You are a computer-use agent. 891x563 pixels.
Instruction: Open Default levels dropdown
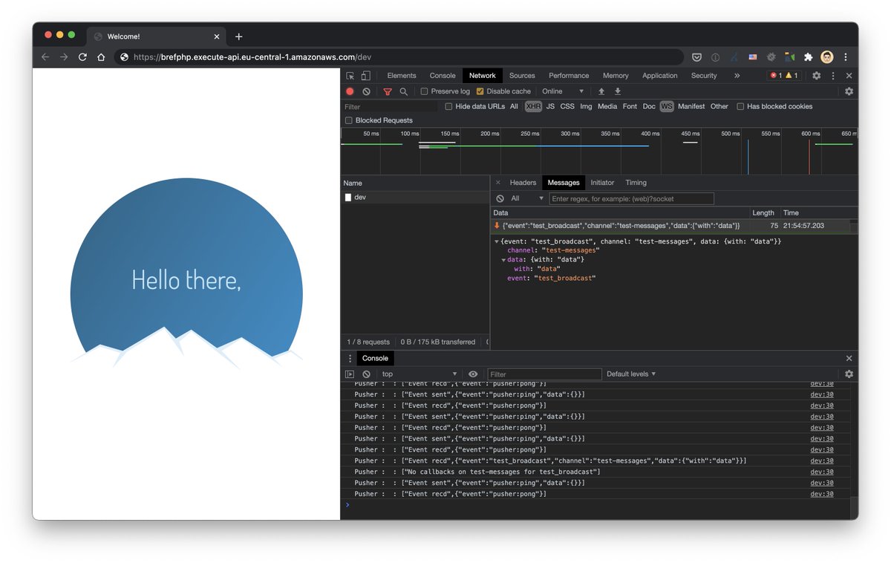coord(631,374)
